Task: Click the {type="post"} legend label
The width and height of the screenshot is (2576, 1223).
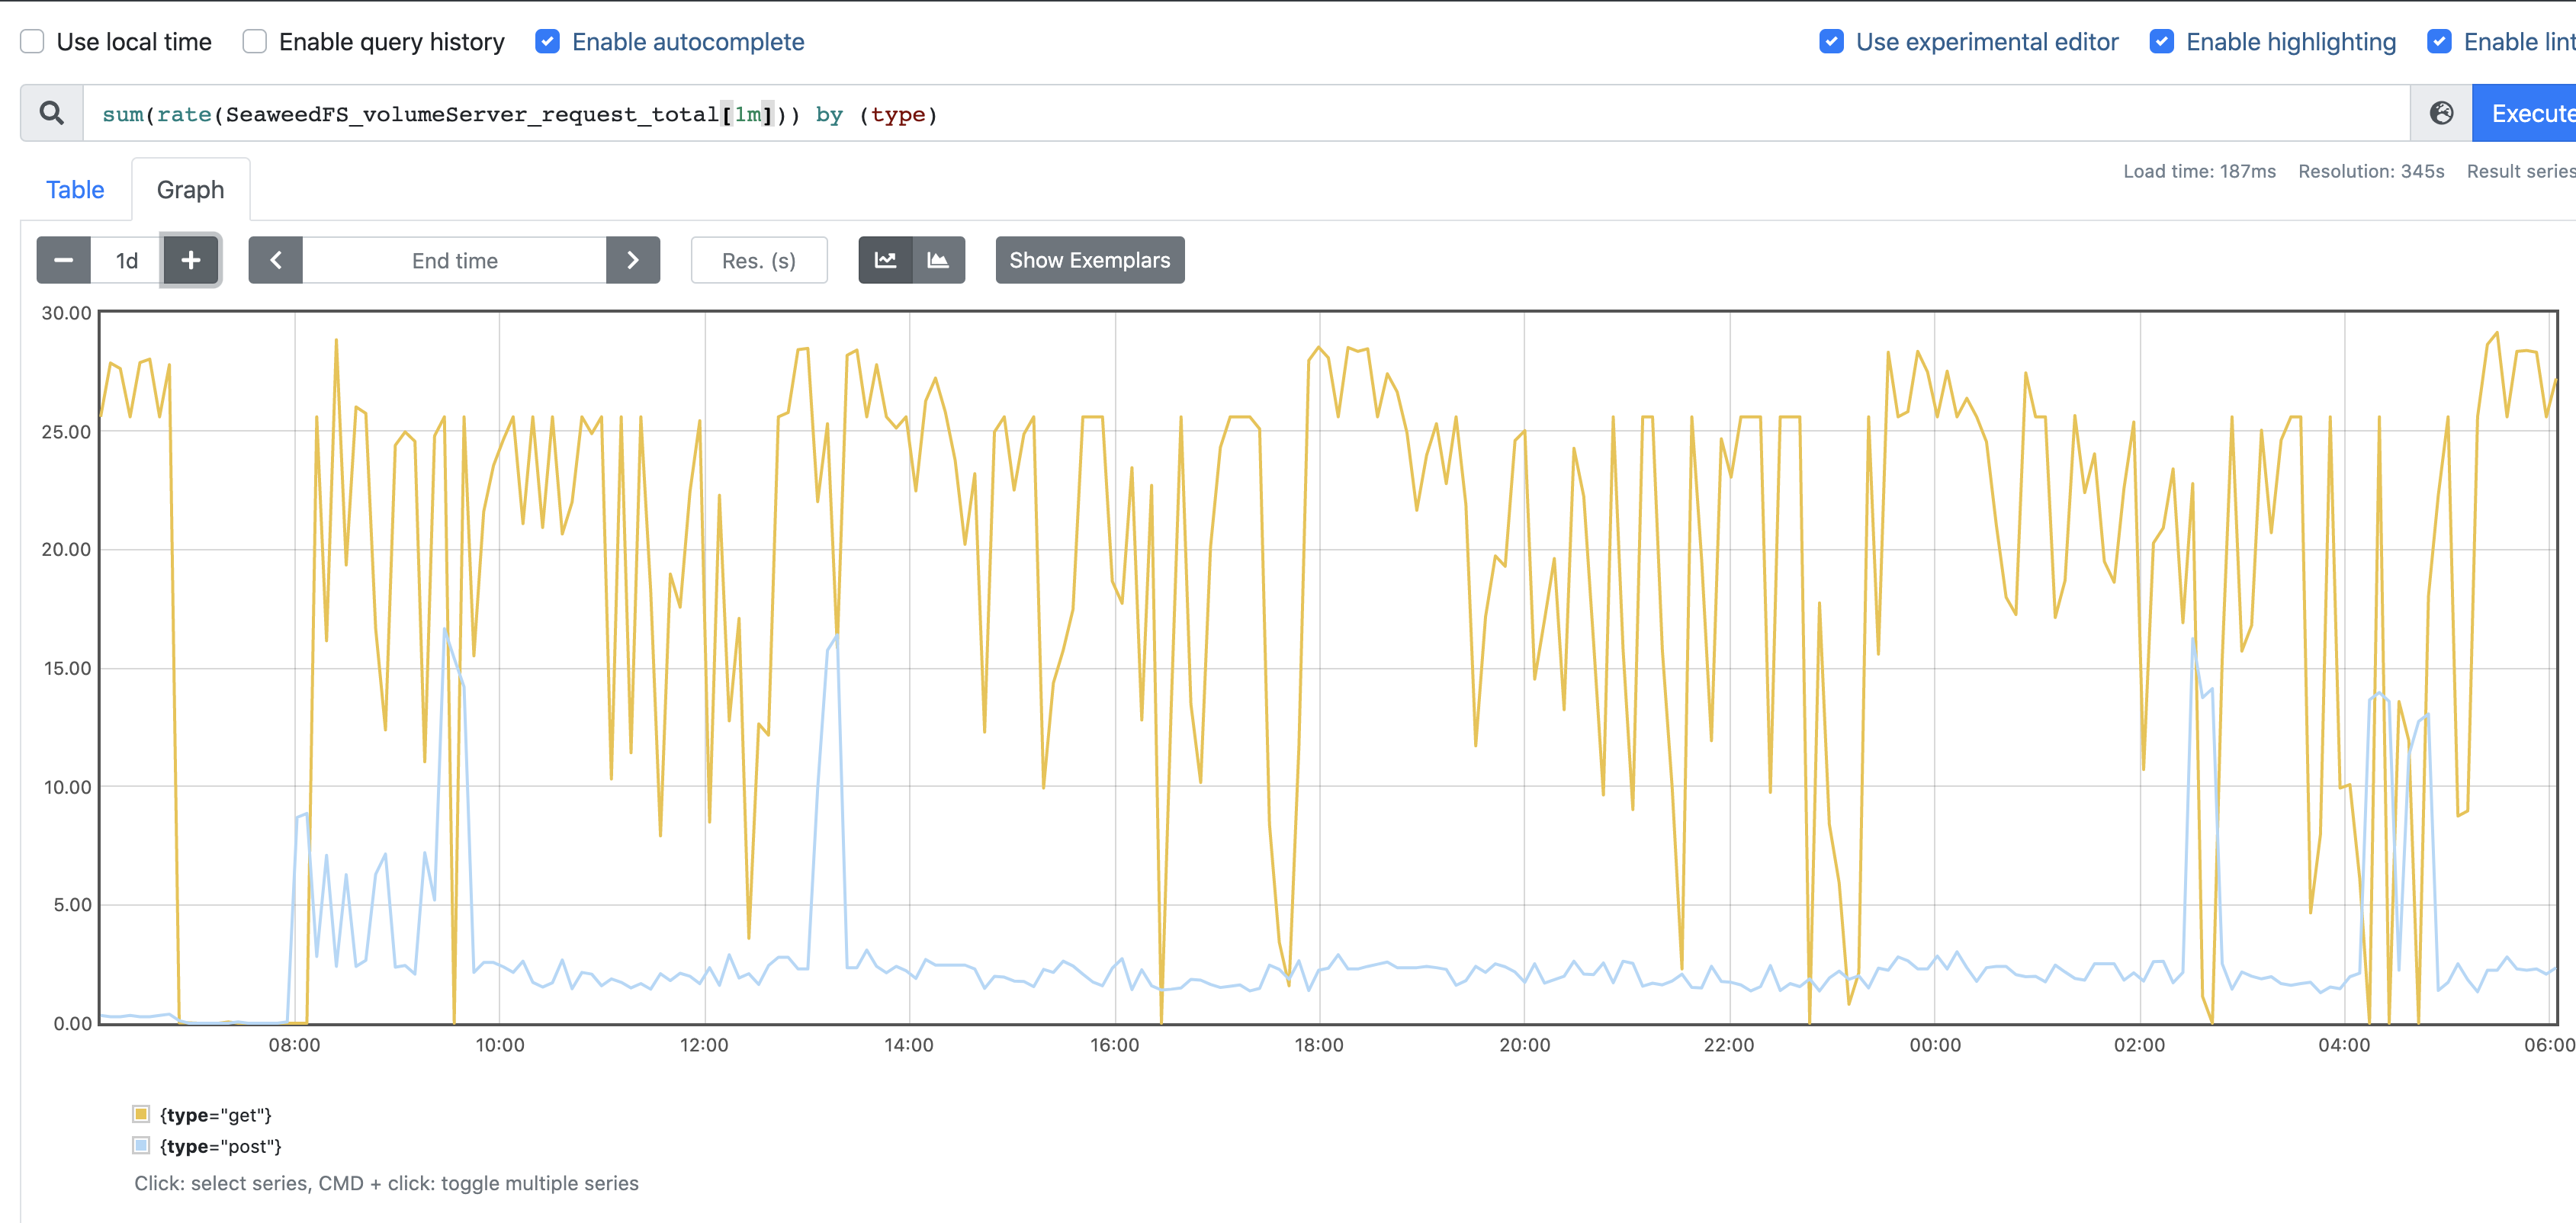Action: [x=221, y=1146]
